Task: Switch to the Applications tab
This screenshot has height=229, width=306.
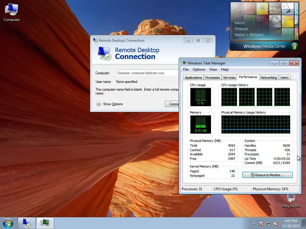Action: 193,78
